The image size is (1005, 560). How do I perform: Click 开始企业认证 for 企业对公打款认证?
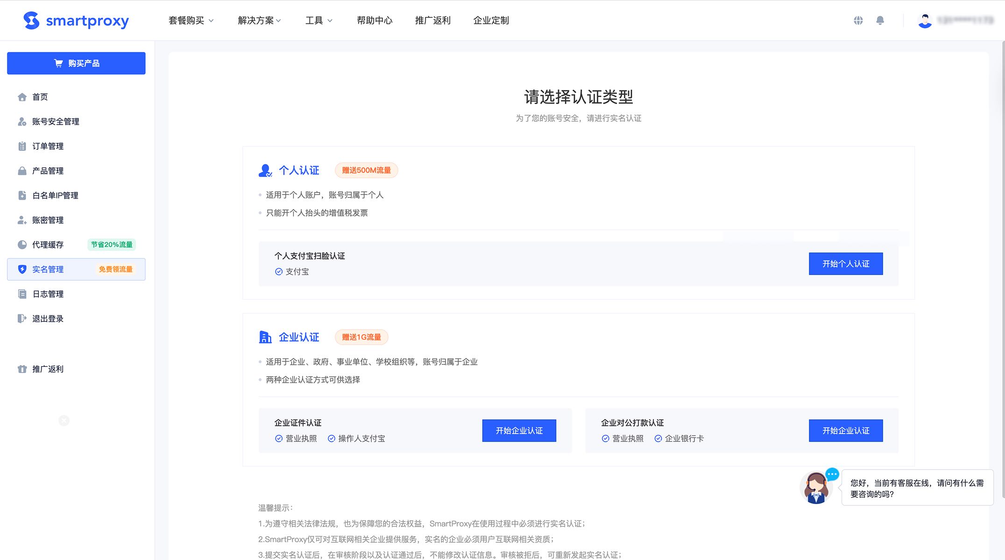pos(845,430)
